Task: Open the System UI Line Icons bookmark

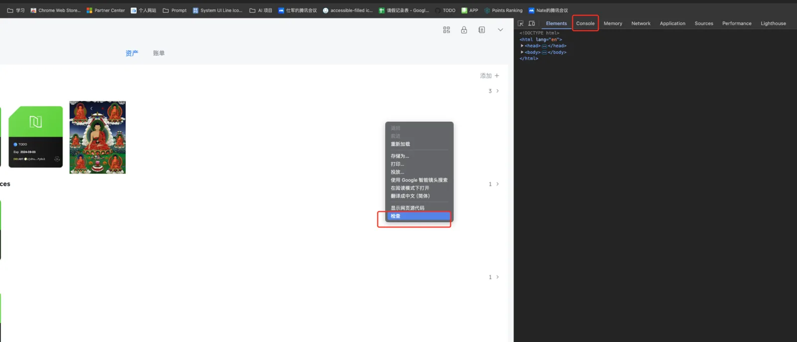Action: point(217,10)
